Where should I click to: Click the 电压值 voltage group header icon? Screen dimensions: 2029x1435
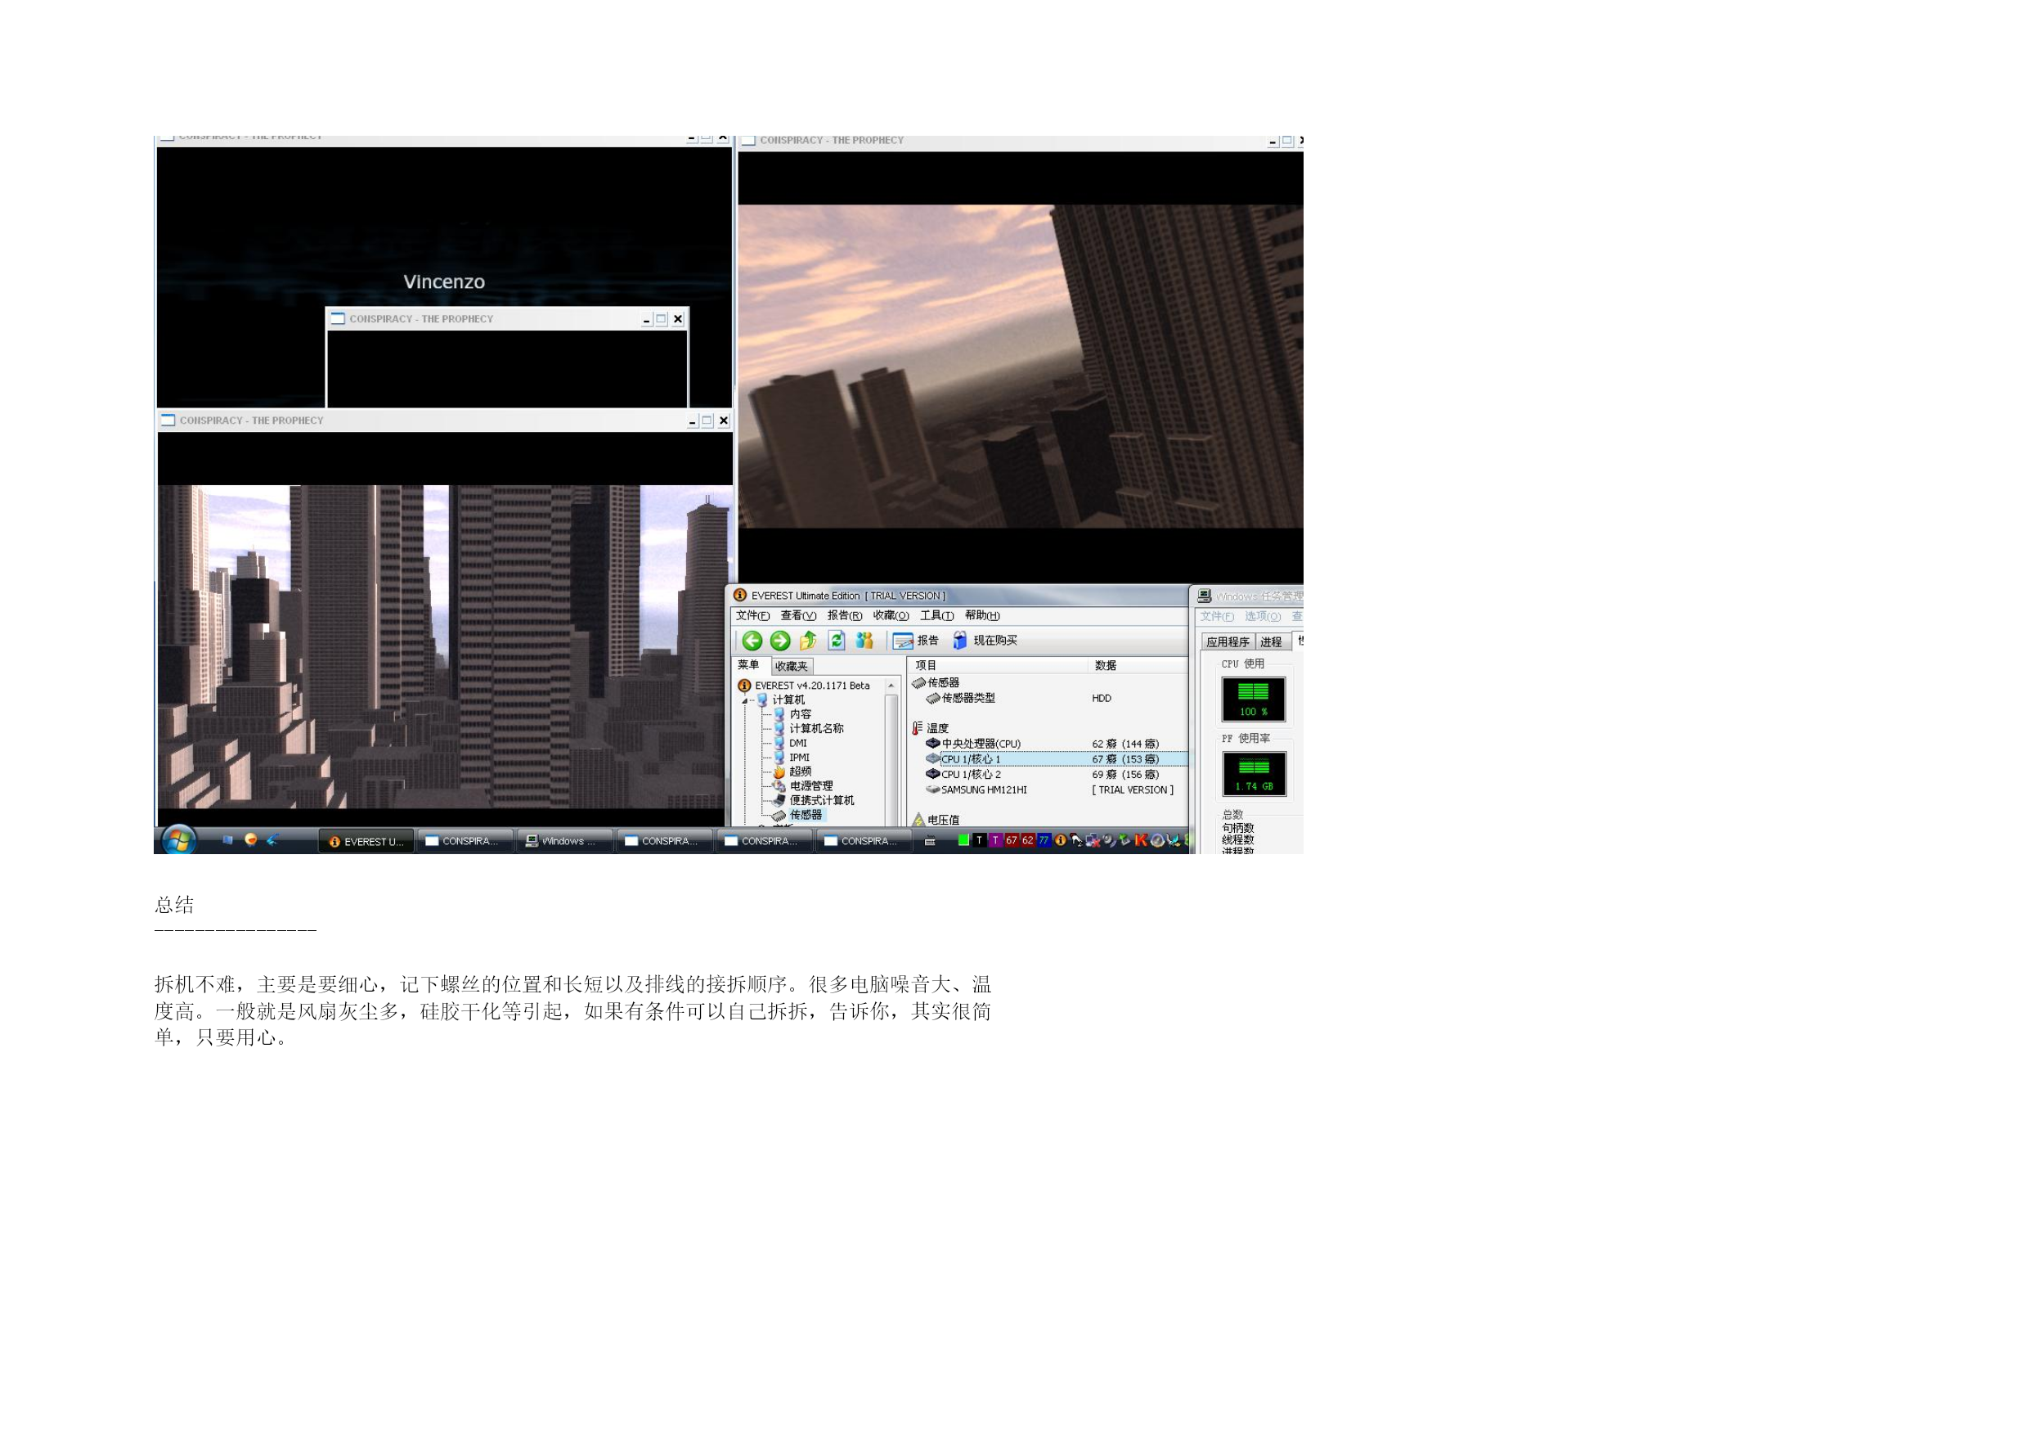pyautogui.click(x=918, y=820)
